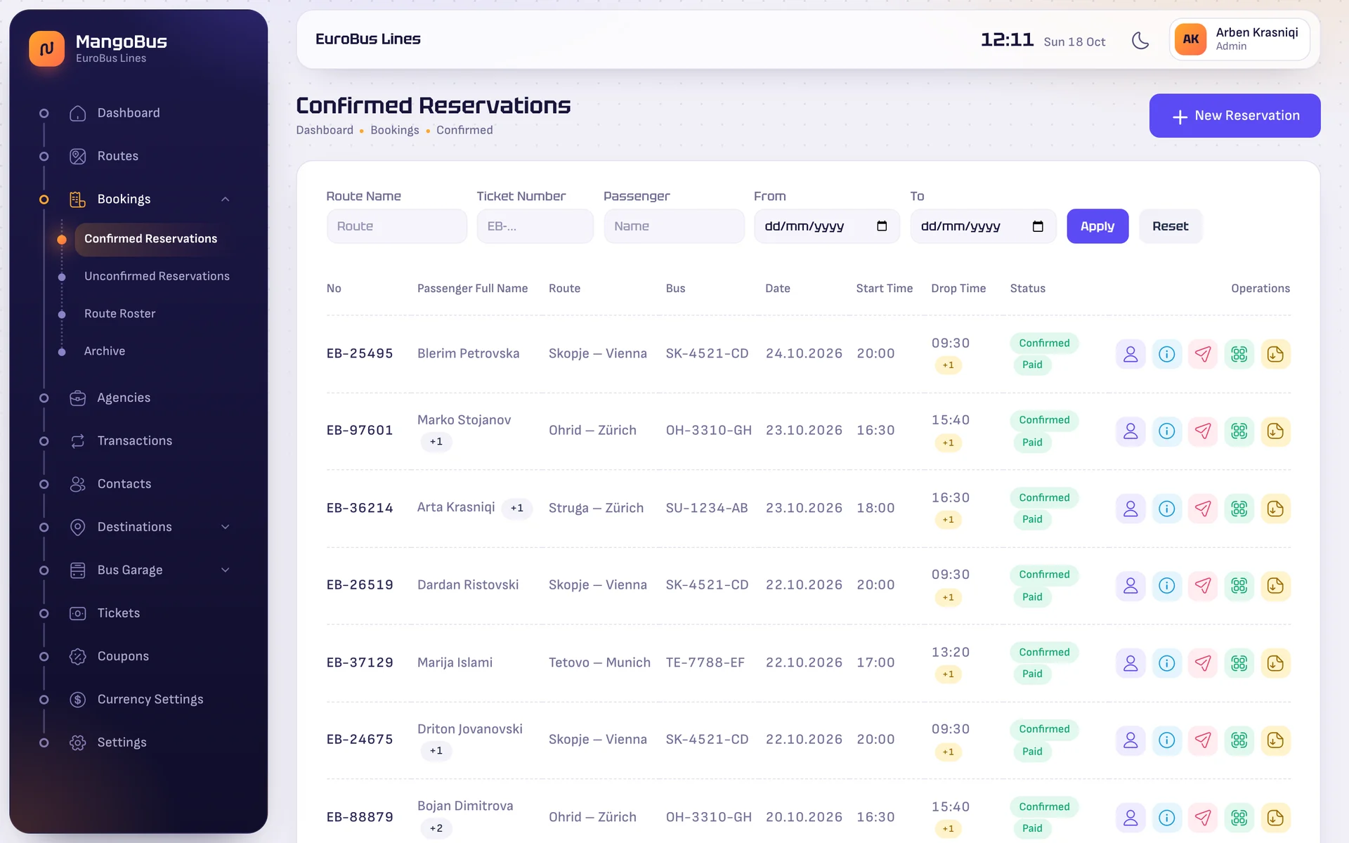This screenshot has width=1349, height=843.
Task: Click Confirmed status badge for EB-37129
Action: coord(1044,653)
